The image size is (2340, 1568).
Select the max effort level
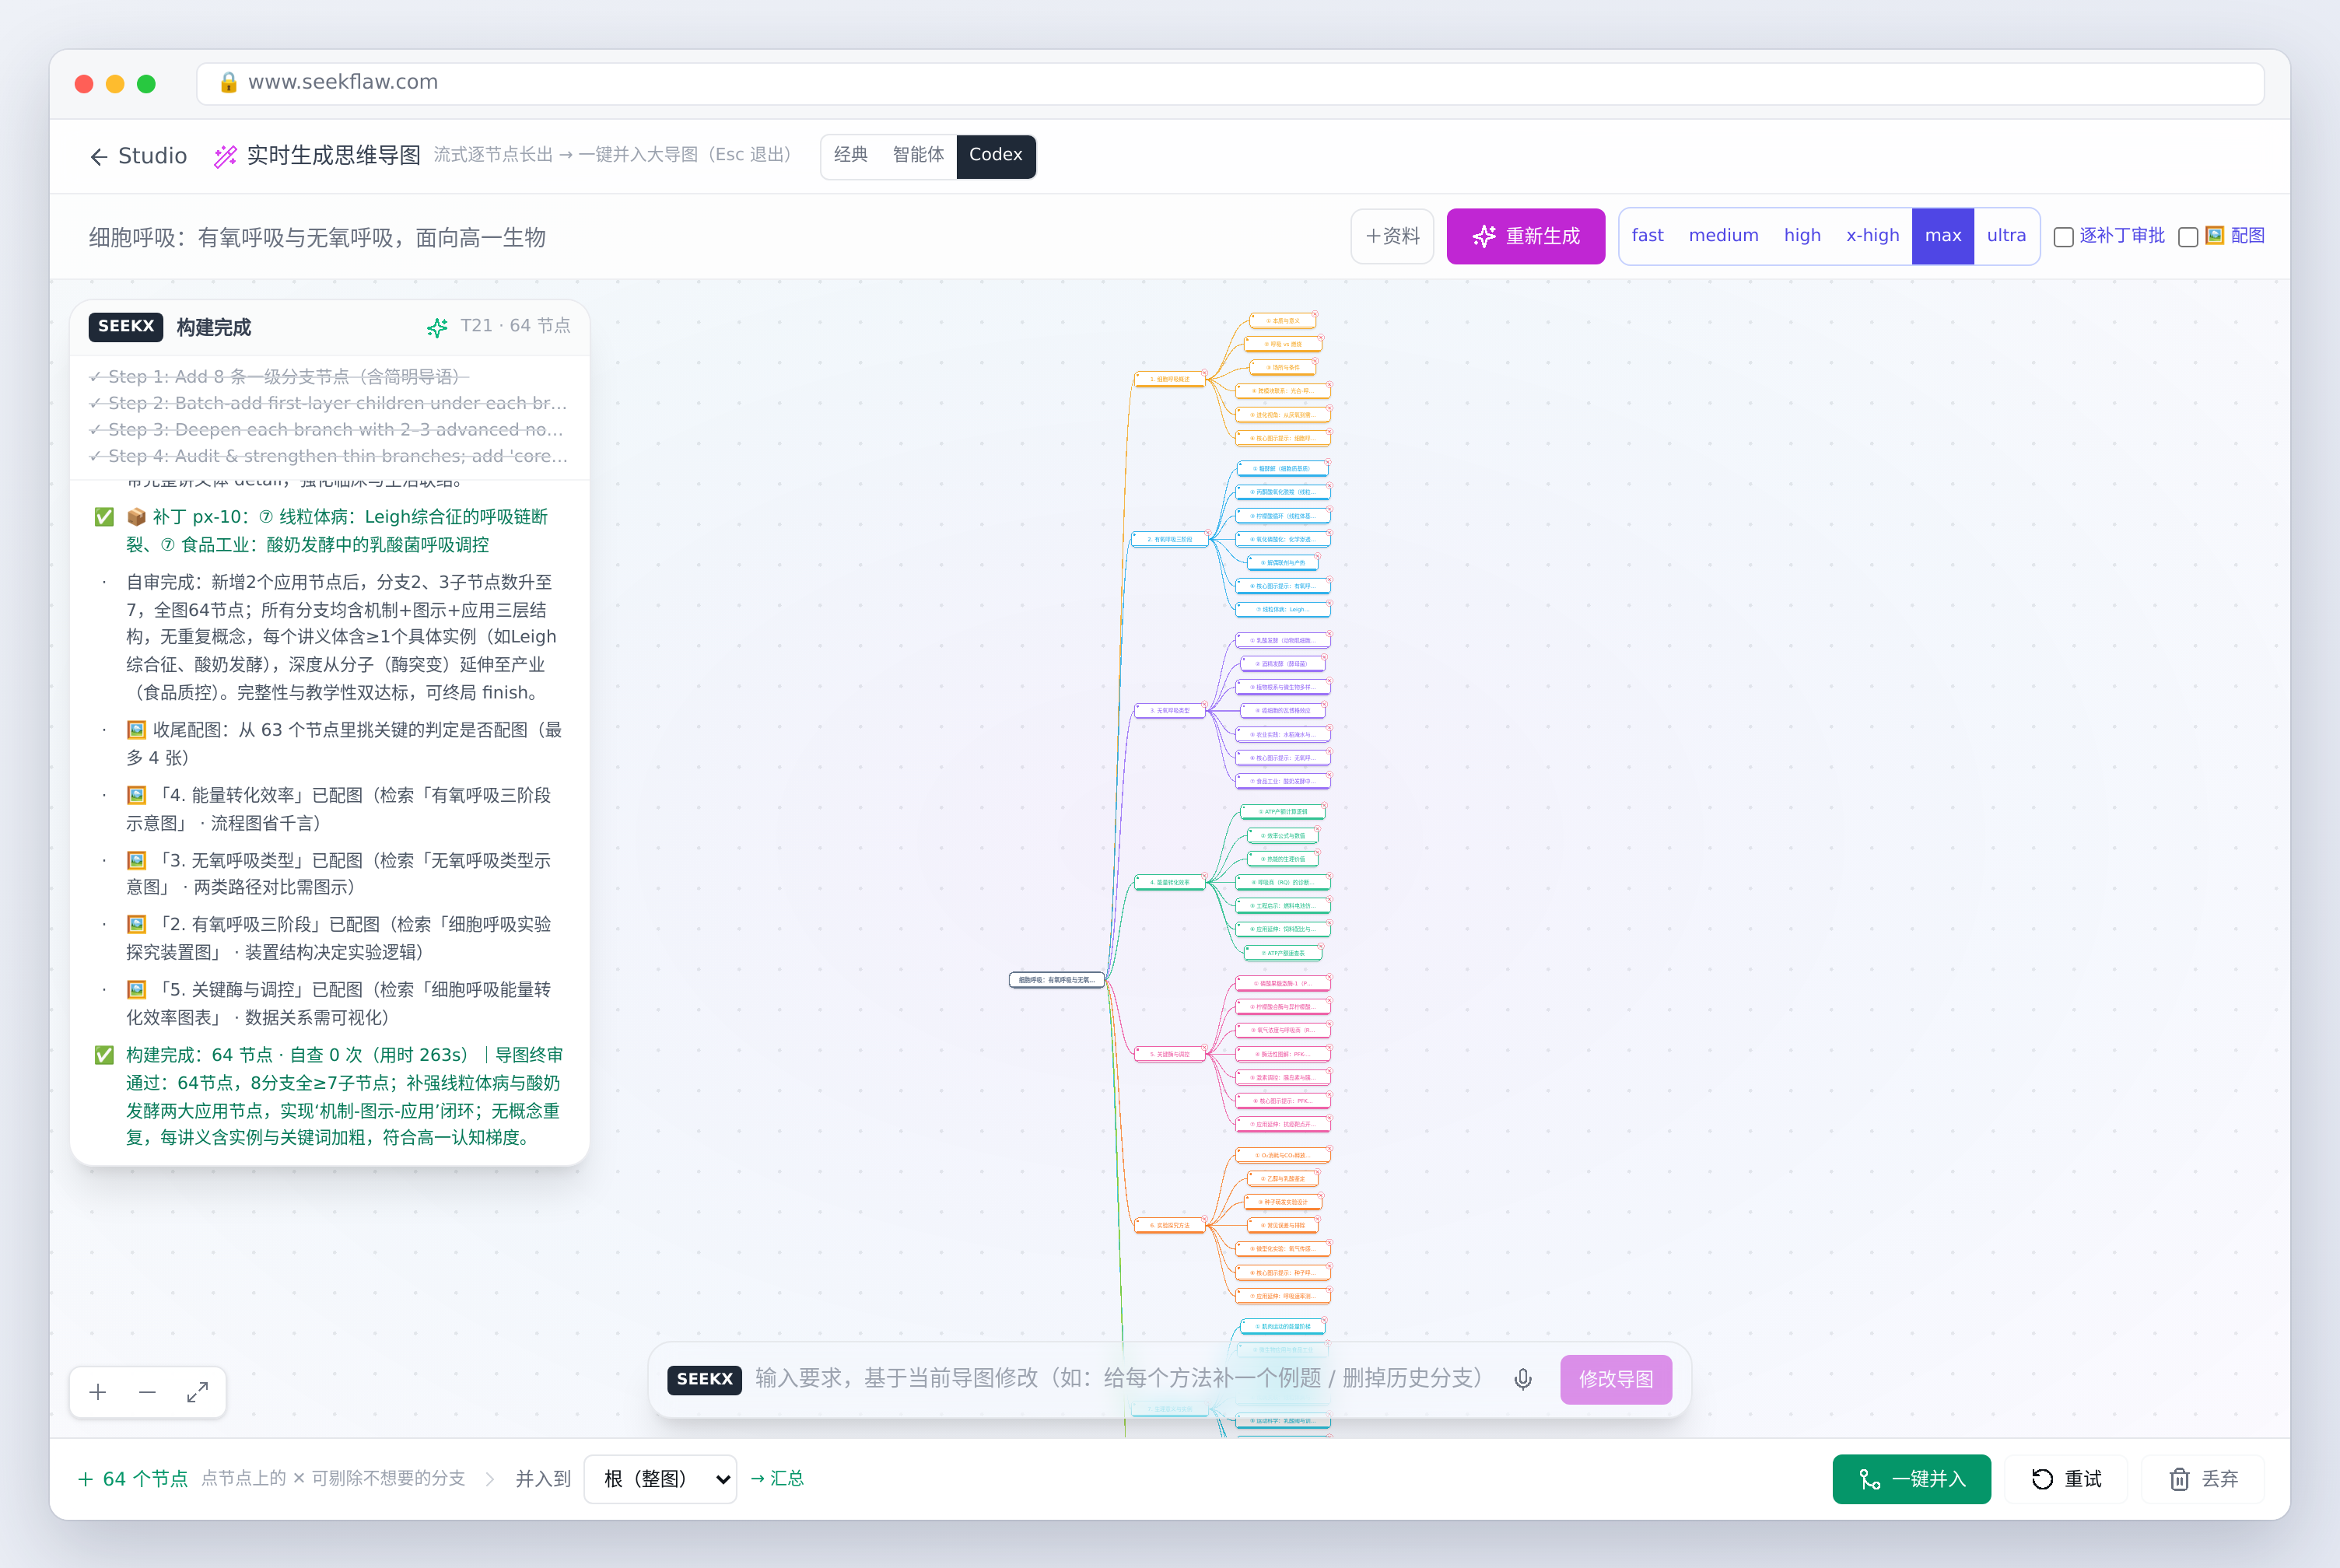pos(1943,236)
